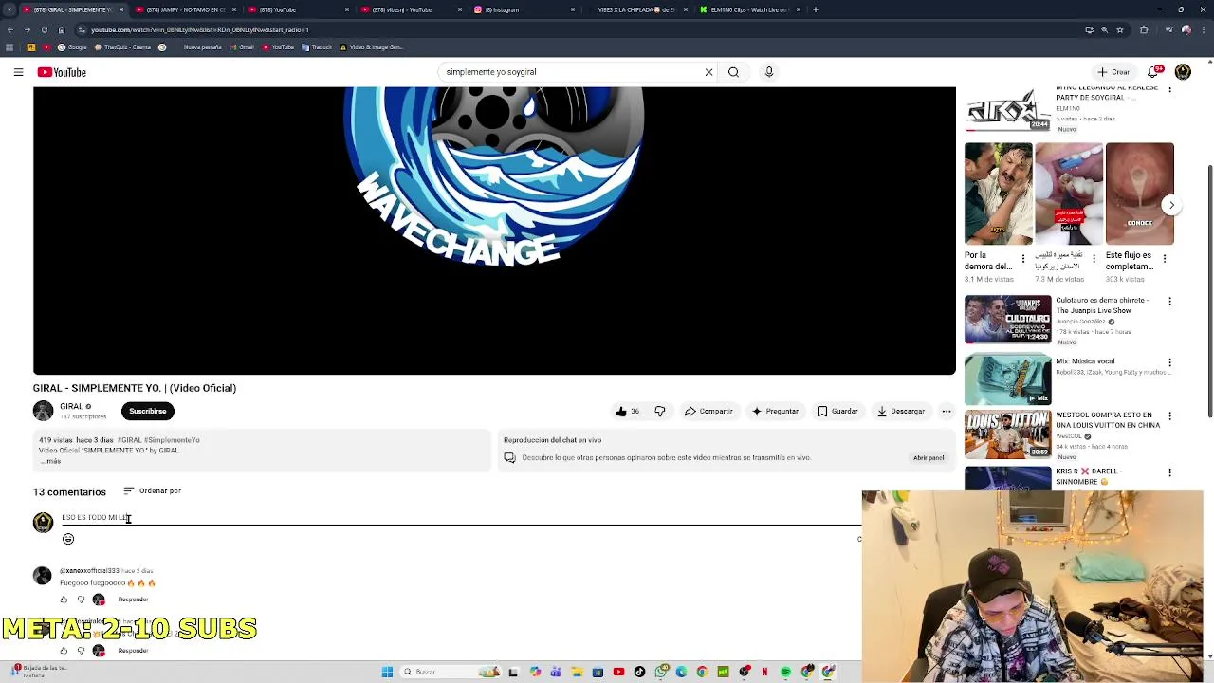The width and height of the screenshot is (1214, 683).
Task: Click the '13 comentarios' heading text
Action: pyautogui.click(x=69, y=491)
